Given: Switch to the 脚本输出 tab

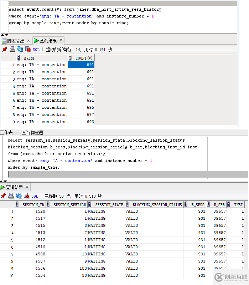Looking at the screenshot, I should 16,41.
